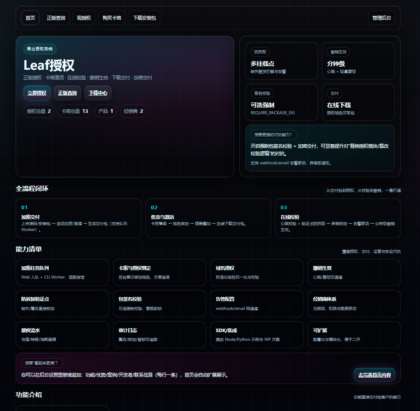This screenshot has width=420, height=411.
Task: Click the 卡密总量 13 stat badge
Action: click(74, 111)
